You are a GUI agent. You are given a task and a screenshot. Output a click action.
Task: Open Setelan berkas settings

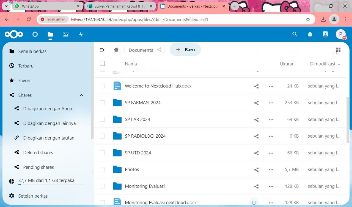[33, 196]
